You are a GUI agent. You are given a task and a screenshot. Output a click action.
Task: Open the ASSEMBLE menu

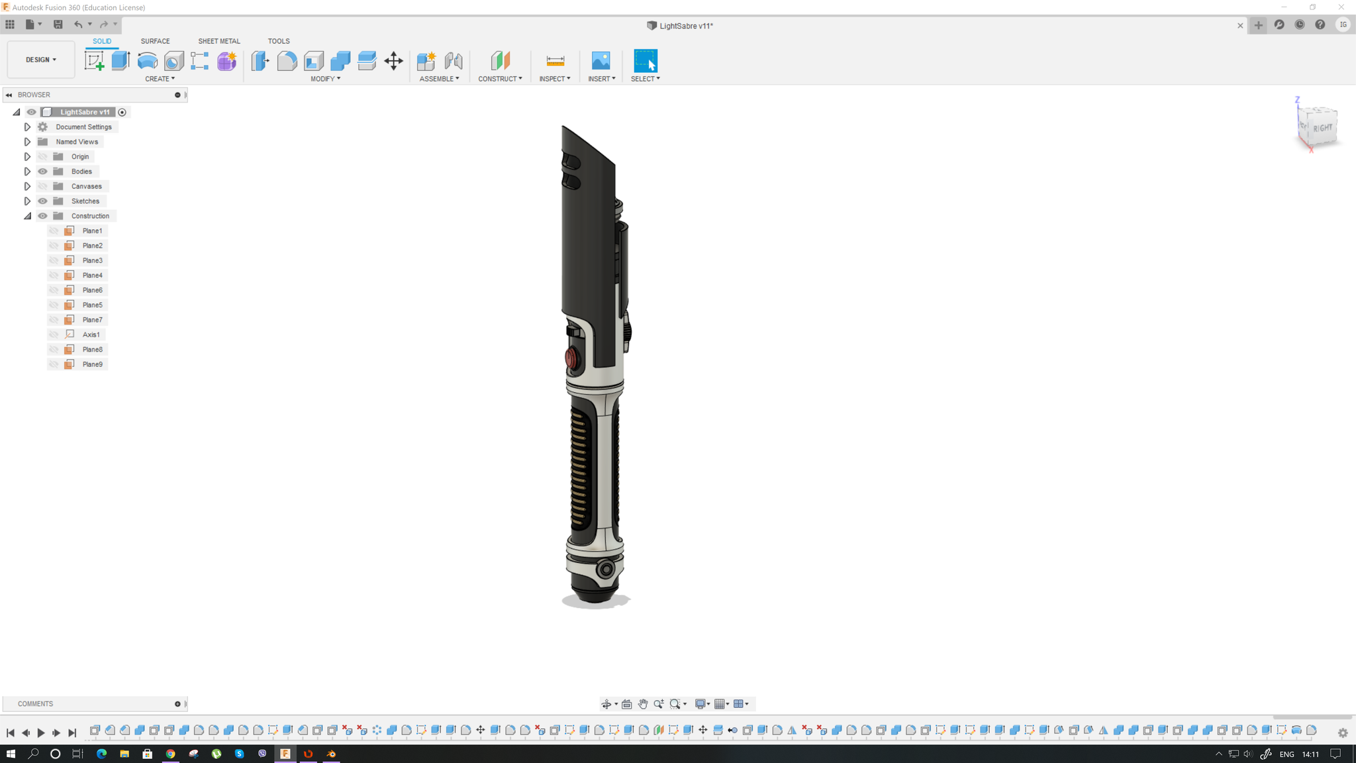point(439,79)
